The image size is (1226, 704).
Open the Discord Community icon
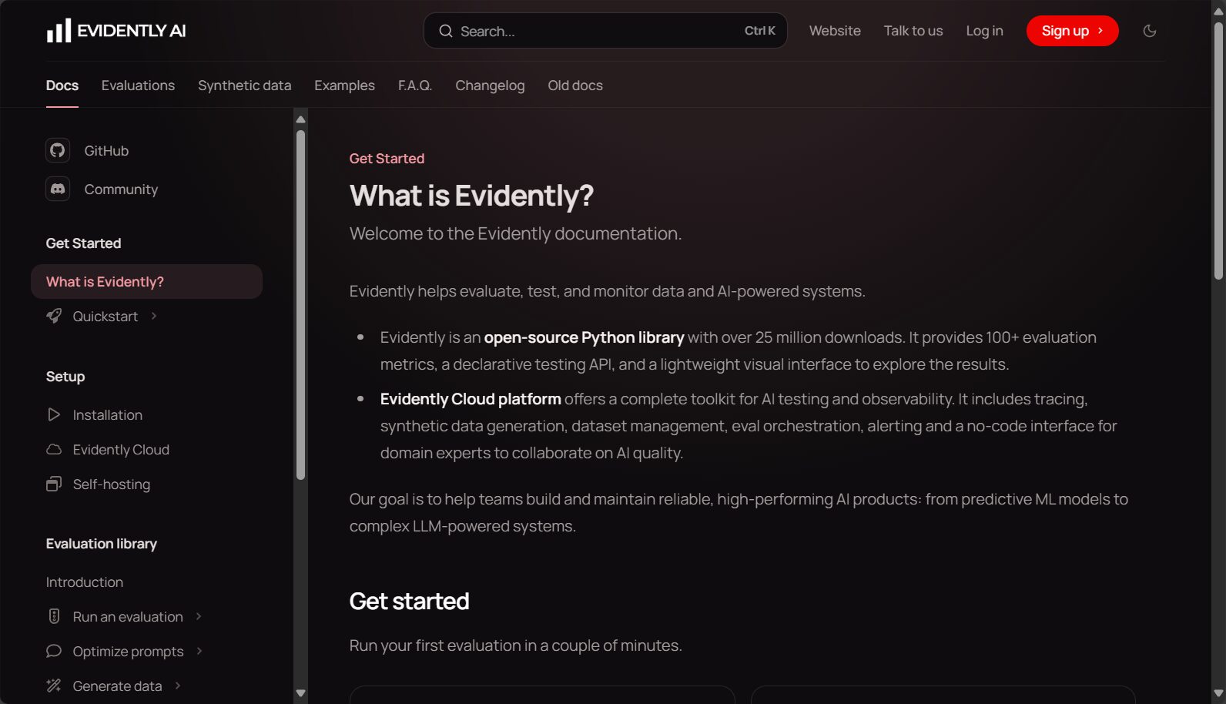pyautogui.click(x=58, y=189)
